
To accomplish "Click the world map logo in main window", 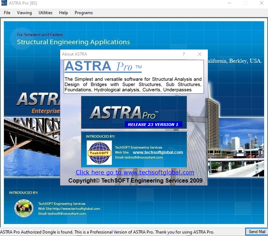I will [23, 208].
